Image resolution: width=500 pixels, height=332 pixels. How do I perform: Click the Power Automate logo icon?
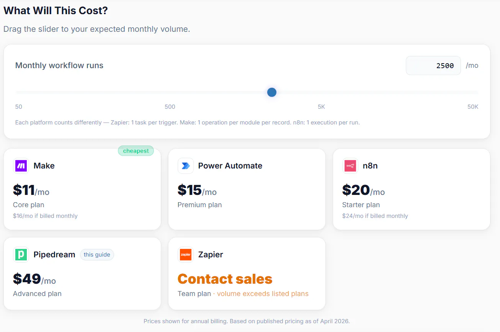tap(185, 166)
